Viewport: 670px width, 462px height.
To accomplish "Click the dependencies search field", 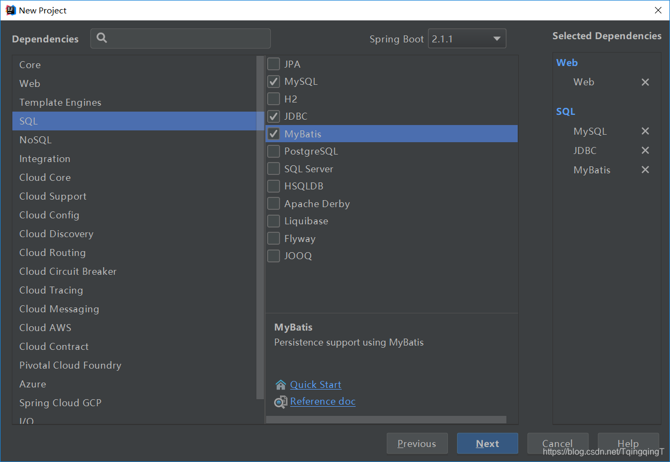I will tap(180, 39).
